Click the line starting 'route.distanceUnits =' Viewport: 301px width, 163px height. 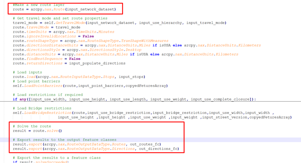(x=126, y=54)
